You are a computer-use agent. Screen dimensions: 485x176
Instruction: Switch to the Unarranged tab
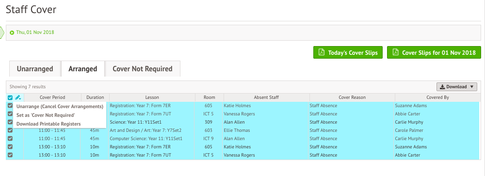click(x=35, y=69)
